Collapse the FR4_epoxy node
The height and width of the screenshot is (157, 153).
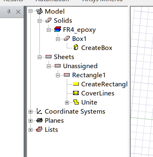[49, 30]
